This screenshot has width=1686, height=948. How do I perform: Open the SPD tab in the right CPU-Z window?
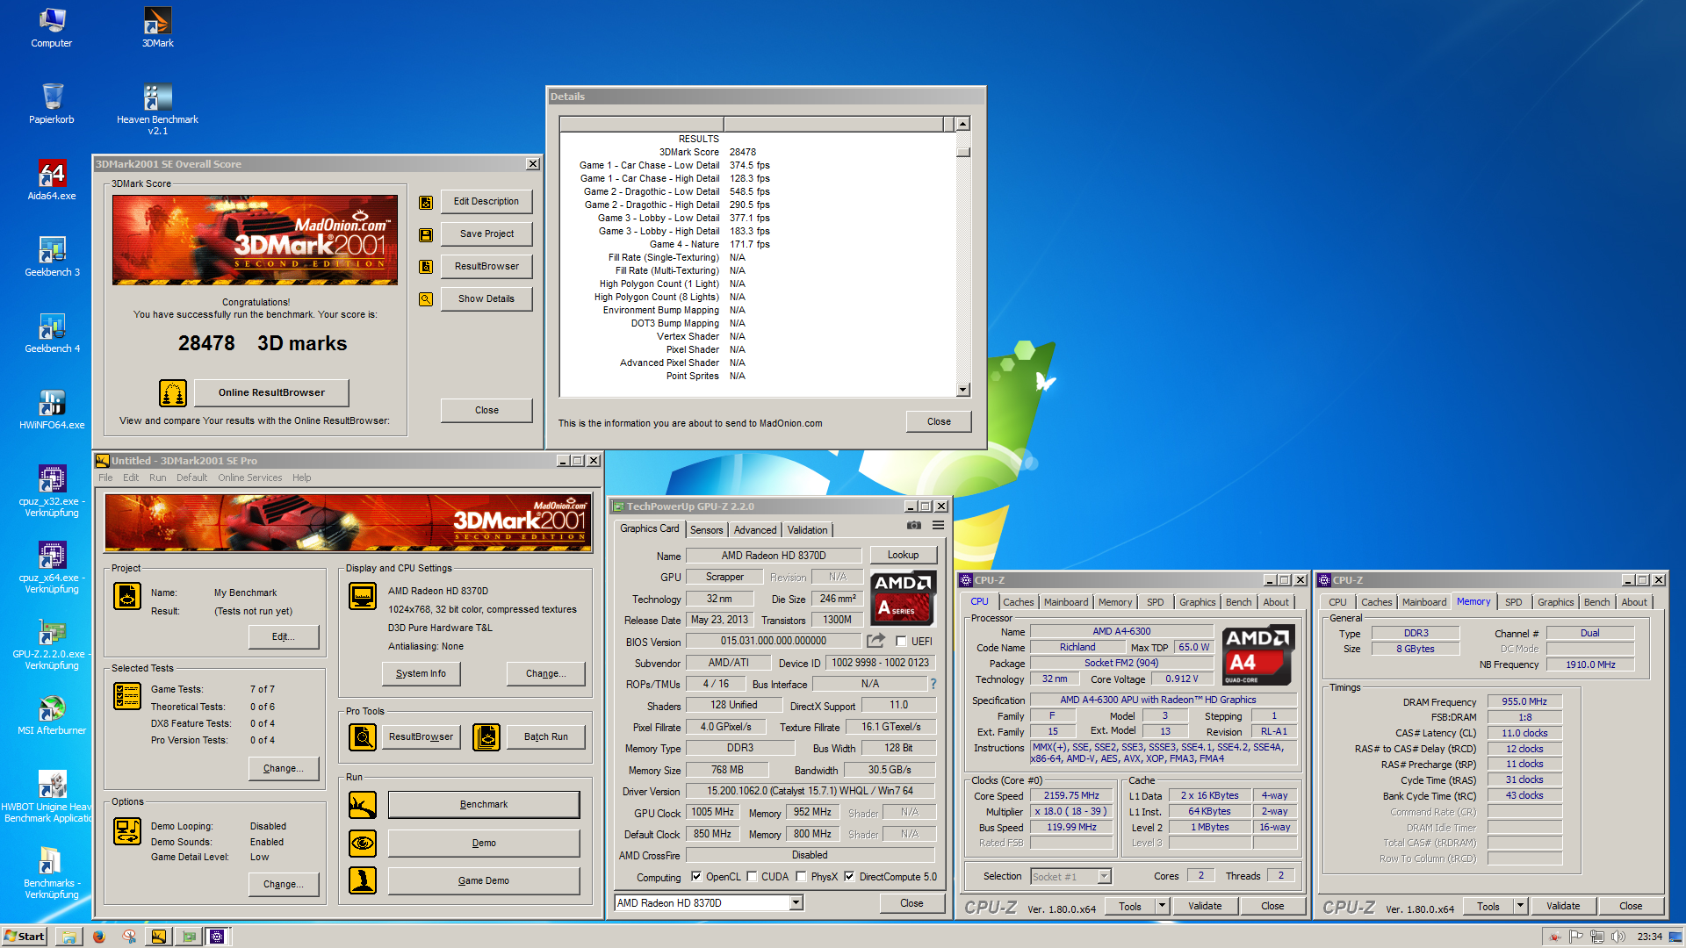(1514, 602)
